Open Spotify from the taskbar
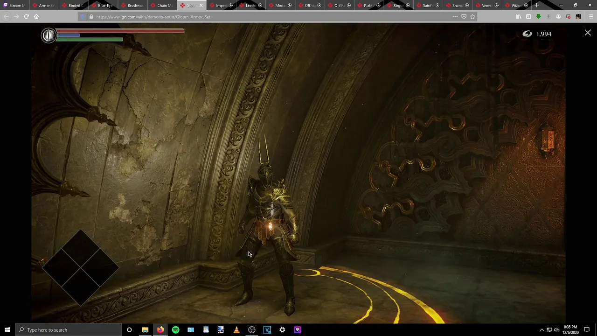The image size is (597, 336). pyautogui.click(x=175, y=330)
